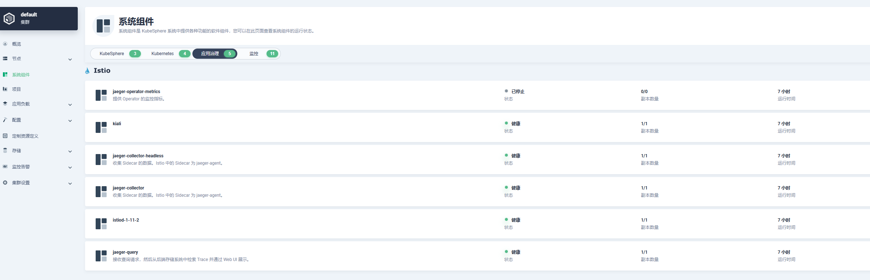
Task: Open the jaeger-collector-headless component name
Action: (138, 156)
